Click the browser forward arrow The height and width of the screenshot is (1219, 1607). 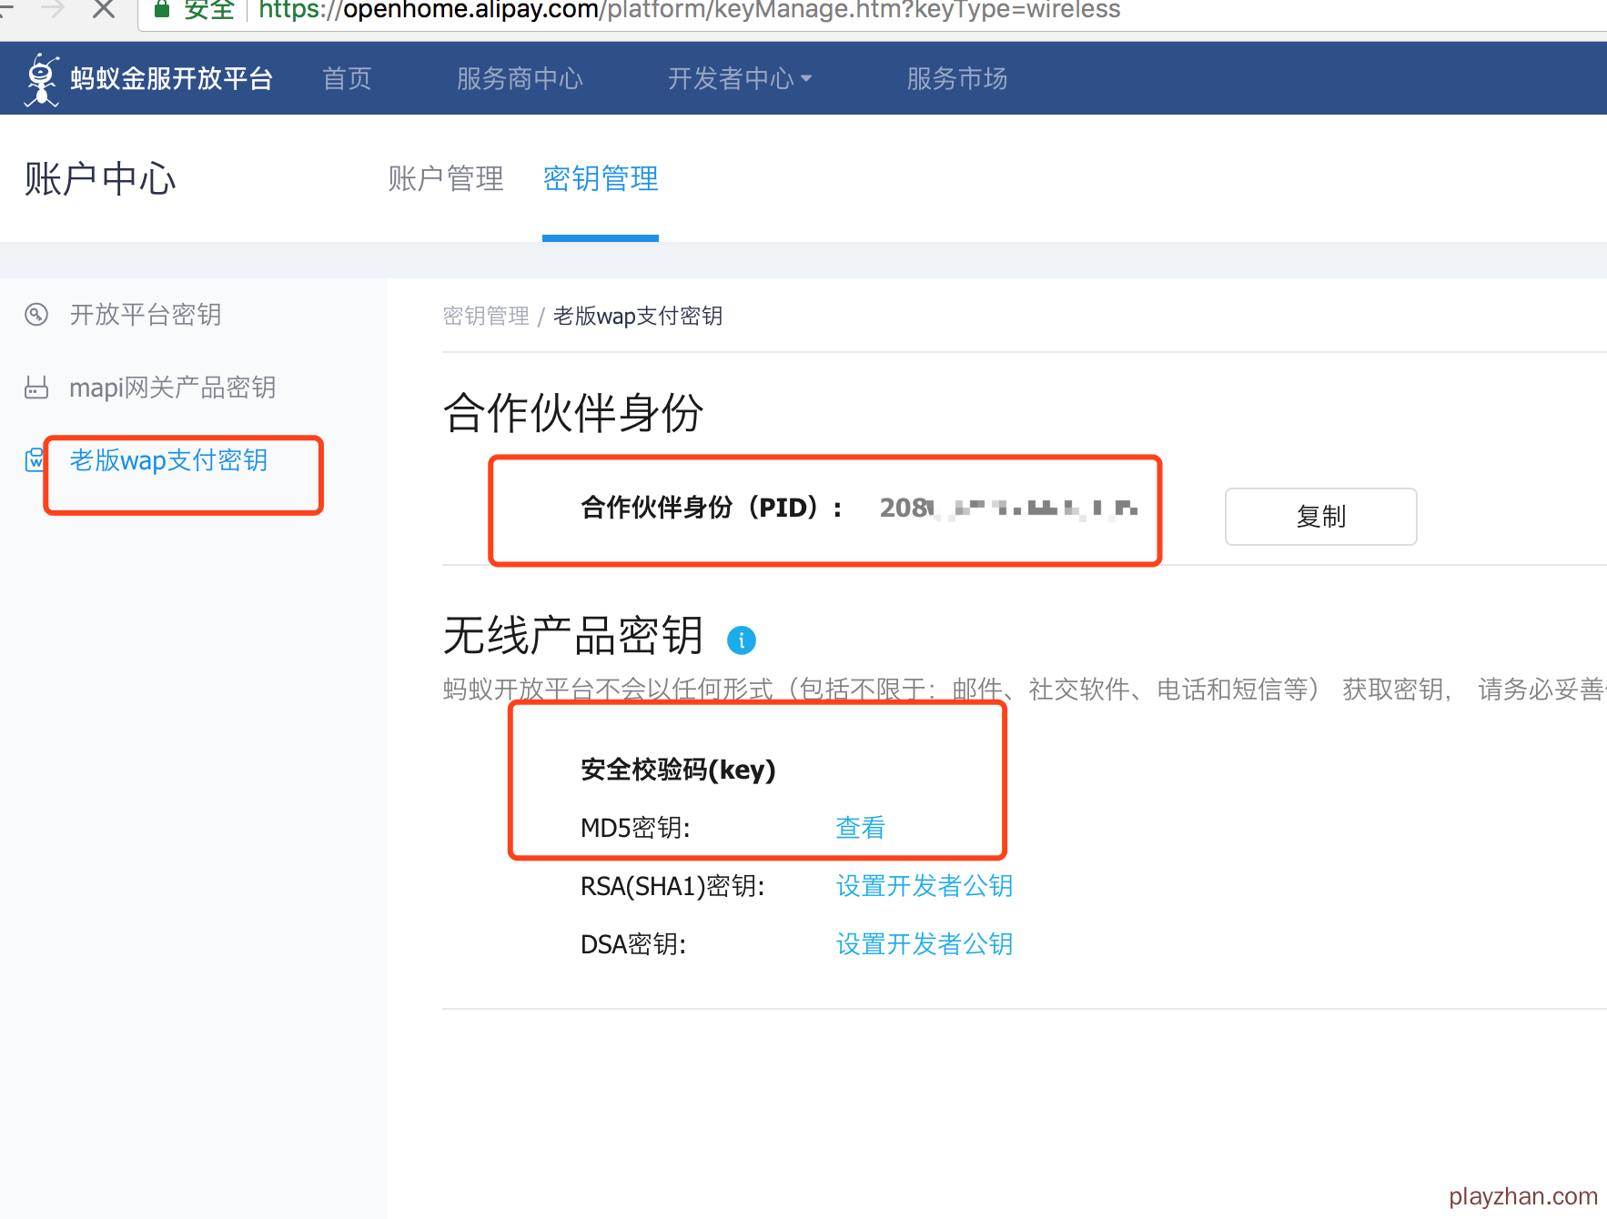pos(53,9)
